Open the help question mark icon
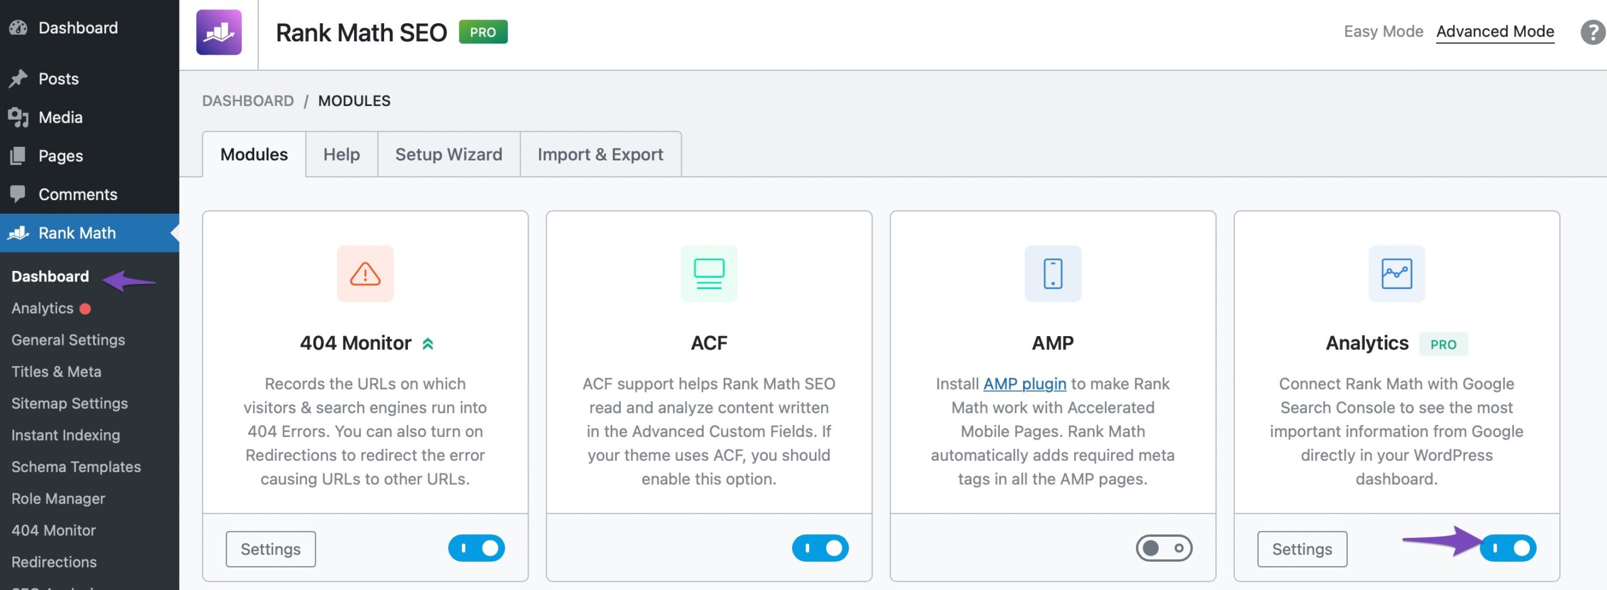1607x590 pixels. tap(1593, 32)
